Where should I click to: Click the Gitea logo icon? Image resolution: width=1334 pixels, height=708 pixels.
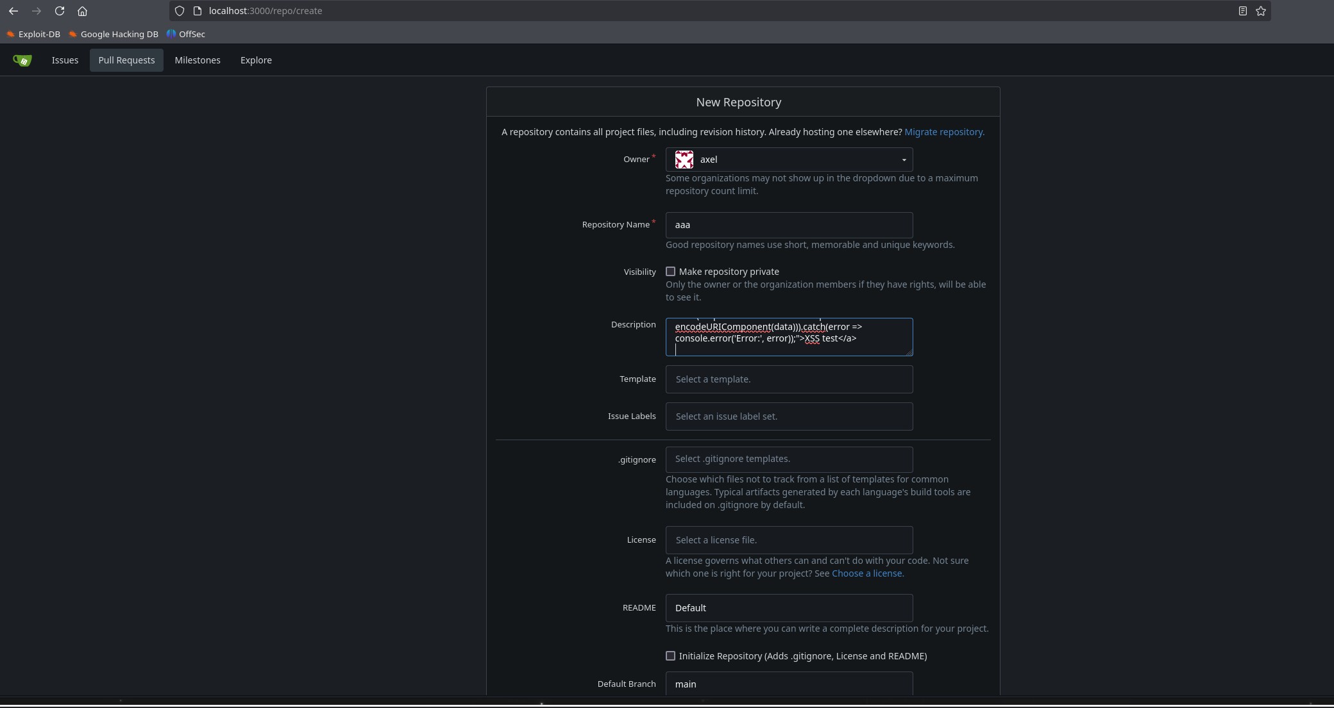click(22, 60)
